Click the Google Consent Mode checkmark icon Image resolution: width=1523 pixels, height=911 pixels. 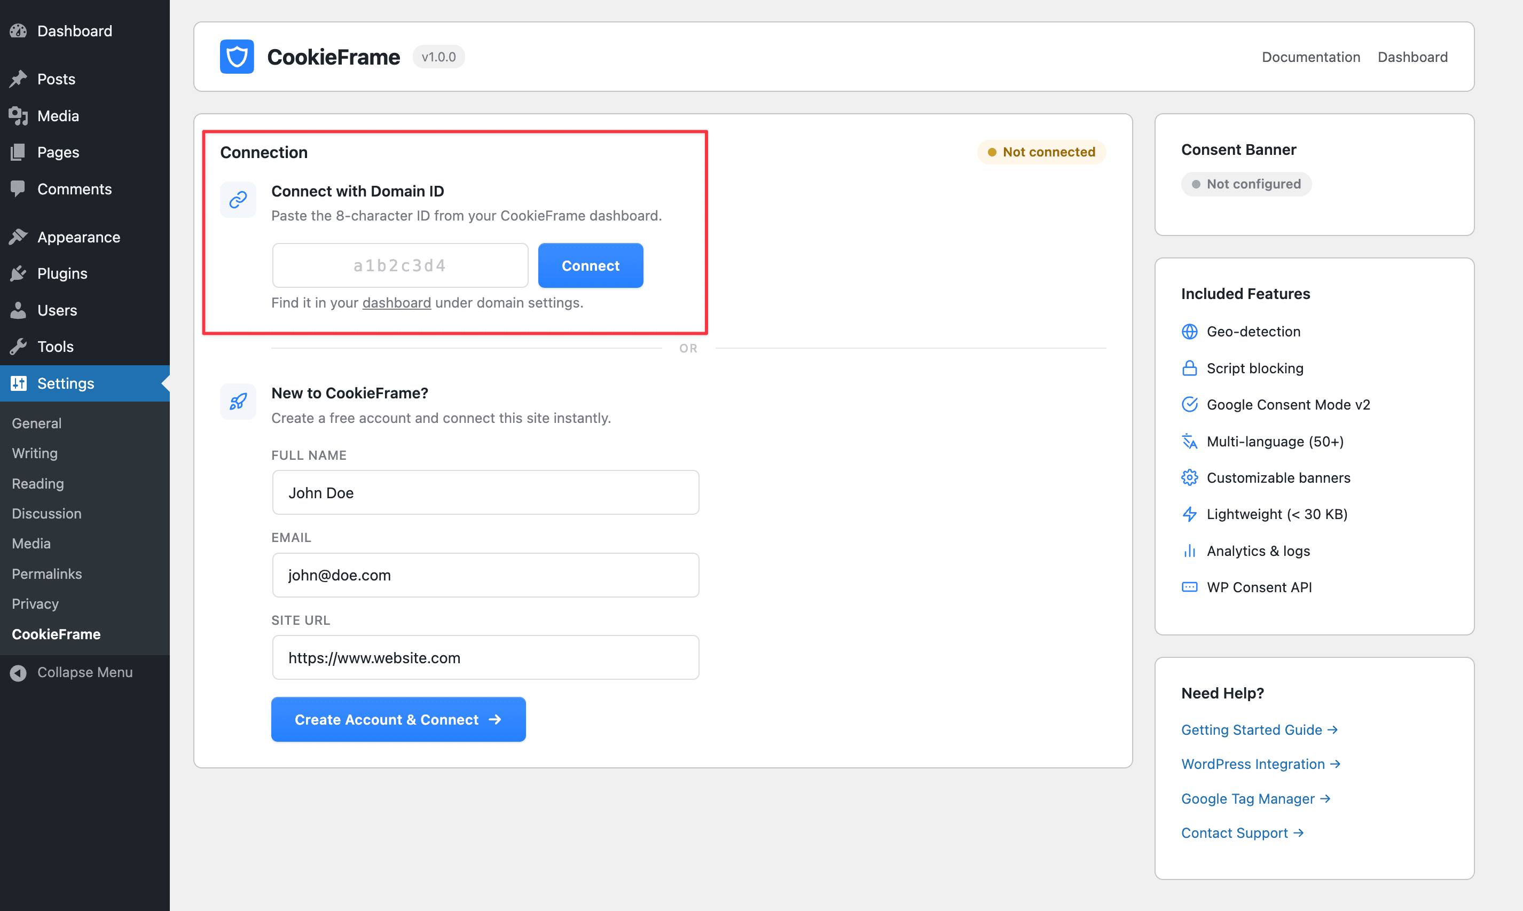tap(1189, 404)
